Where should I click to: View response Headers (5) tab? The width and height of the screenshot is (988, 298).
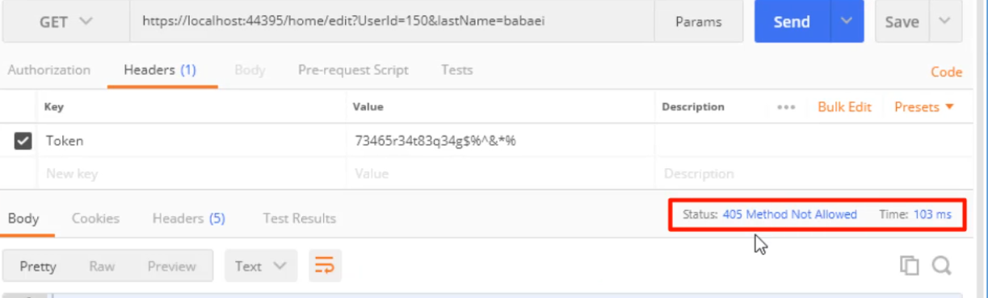pyautogui.click(x=189, y=218)
